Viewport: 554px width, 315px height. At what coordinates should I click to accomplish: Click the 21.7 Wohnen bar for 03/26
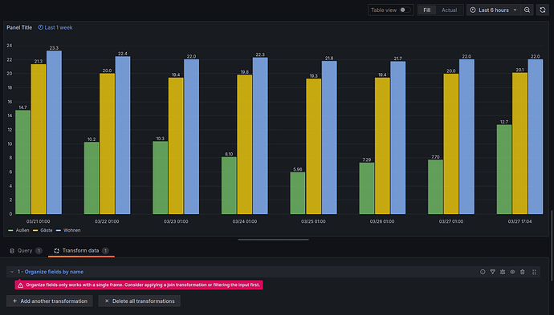tap(397, 138)
